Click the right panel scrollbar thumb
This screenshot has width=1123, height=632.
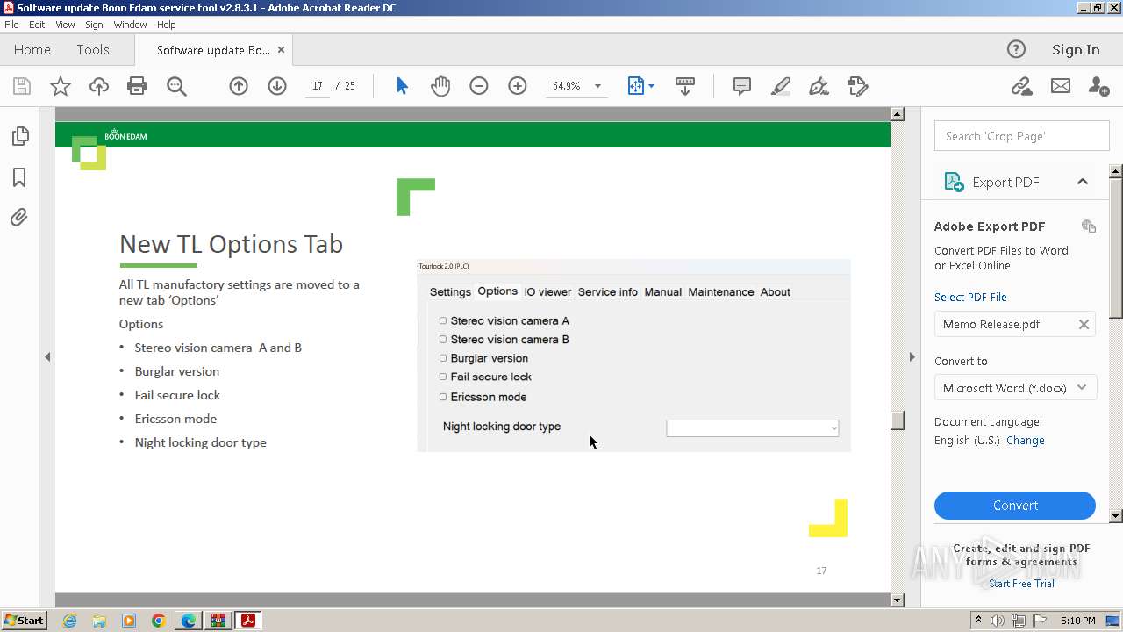click(x=1116, y=248)
